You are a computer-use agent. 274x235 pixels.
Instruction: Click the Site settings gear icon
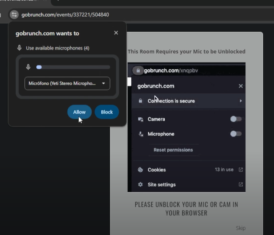(x=140, y=184)
